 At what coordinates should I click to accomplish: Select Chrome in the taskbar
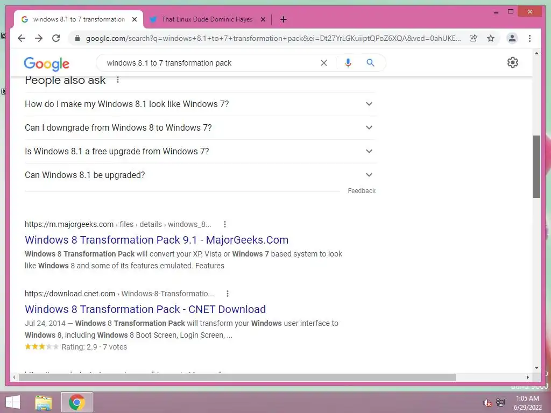pyautogui.click(x=76, y=402)
